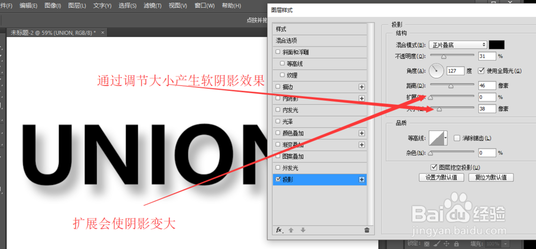Click 复位为默认值 button

491,177
